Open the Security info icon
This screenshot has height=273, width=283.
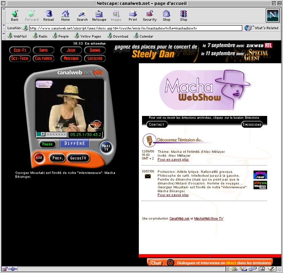(x=150, y=15)
